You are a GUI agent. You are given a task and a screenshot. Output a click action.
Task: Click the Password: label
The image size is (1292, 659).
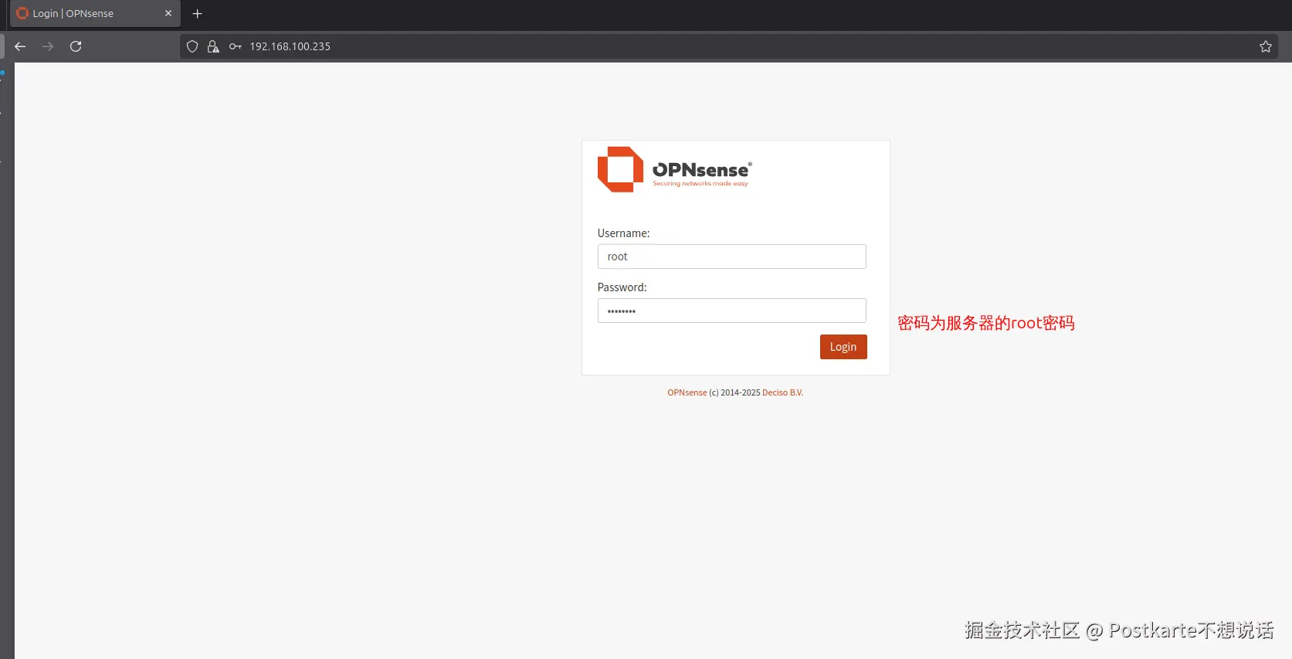click(622, 287)
